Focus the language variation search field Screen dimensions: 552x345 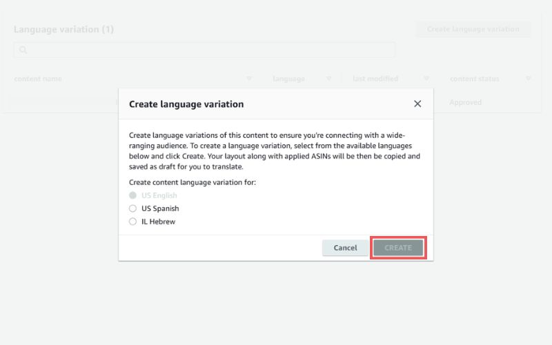click(x=204, y=50)
